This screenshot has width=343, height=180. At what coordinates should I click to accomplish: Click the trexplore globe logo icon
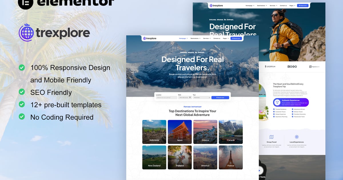[x=26, y=32]
